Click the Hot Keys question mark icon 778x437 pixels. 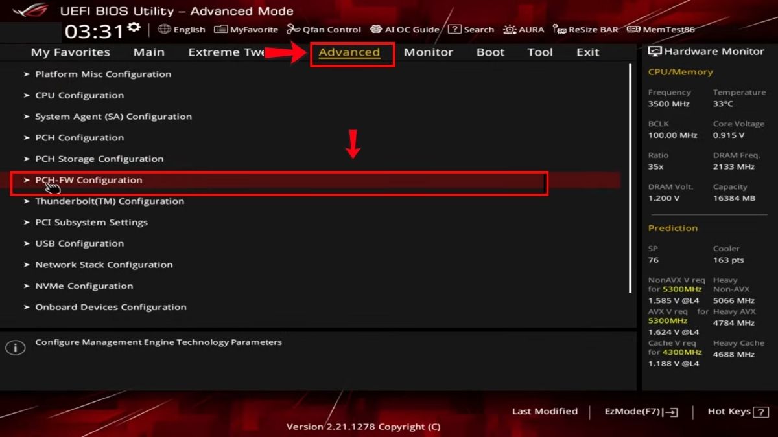point(761,412)
